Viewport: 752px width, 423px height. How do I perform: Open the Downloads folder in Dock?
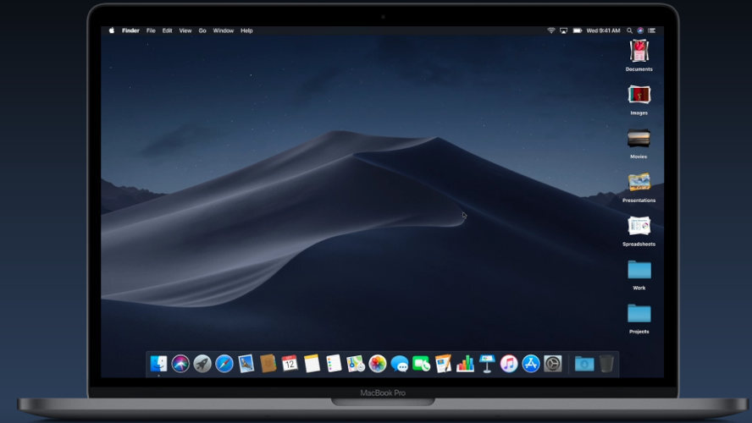pos(584,364)
